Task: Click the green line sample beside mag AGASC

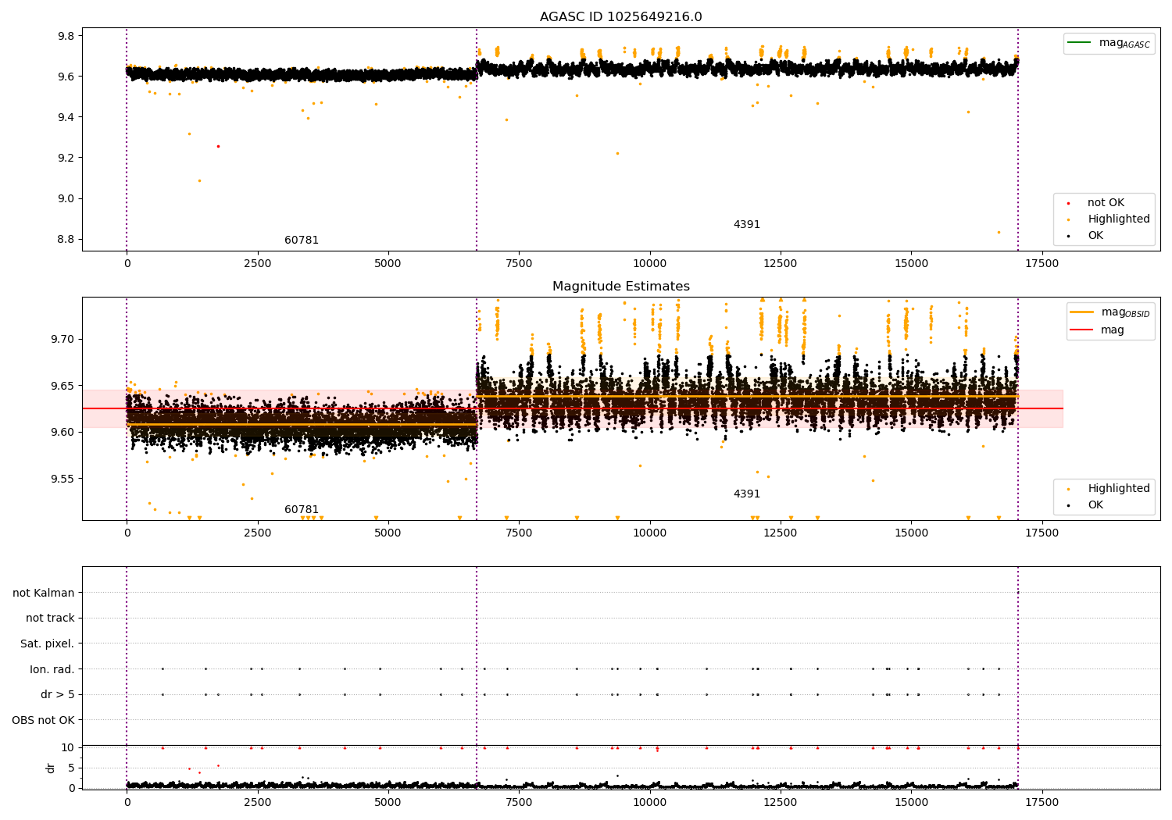Action: tap(1081, 42)
